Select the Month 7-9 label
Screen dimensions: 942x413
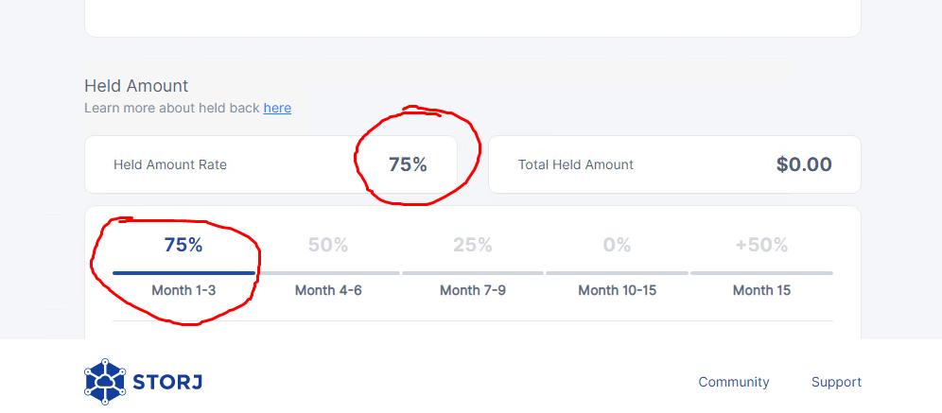click(x=473, y=290)
